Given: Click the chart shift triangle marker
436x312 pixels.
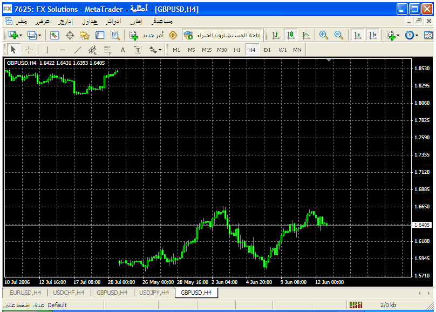Looking at the screenshot, I should [x=329, y=60].
